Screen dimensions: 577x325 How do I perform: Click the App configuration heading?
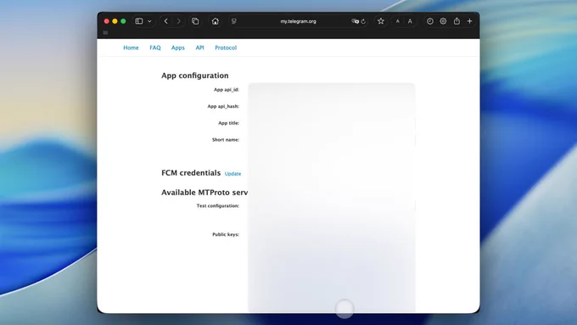click(x=195, y=76)
